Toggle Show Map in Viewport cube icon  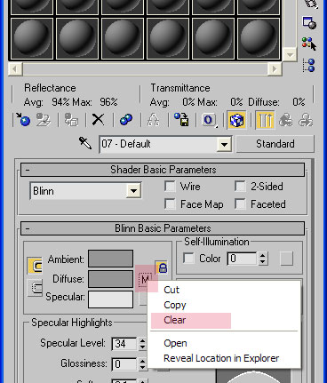click(236, 120)
